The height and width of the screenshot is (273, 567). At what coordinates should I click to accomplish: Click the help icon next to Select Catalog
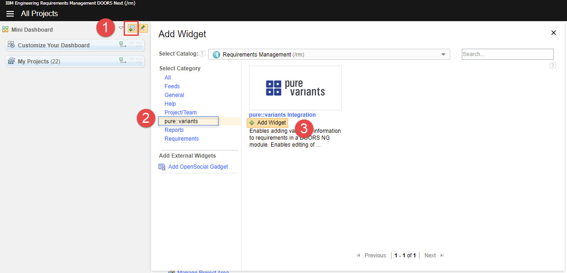click(202, 53)
